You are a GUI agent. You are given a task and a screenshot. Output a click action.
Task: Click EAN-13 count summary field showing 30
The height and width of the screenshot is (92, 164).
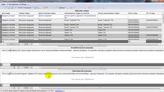click(x=137, y=41)
